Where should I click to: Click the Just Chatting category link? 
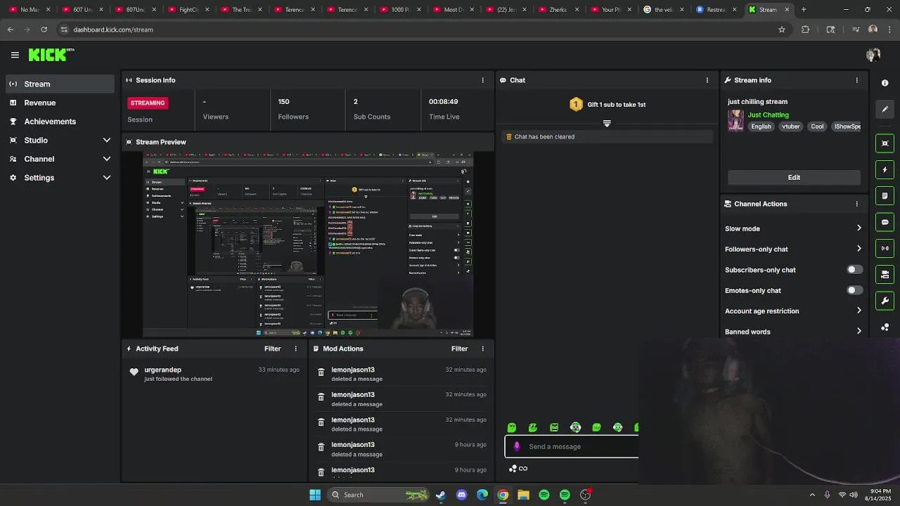[768, 115]
